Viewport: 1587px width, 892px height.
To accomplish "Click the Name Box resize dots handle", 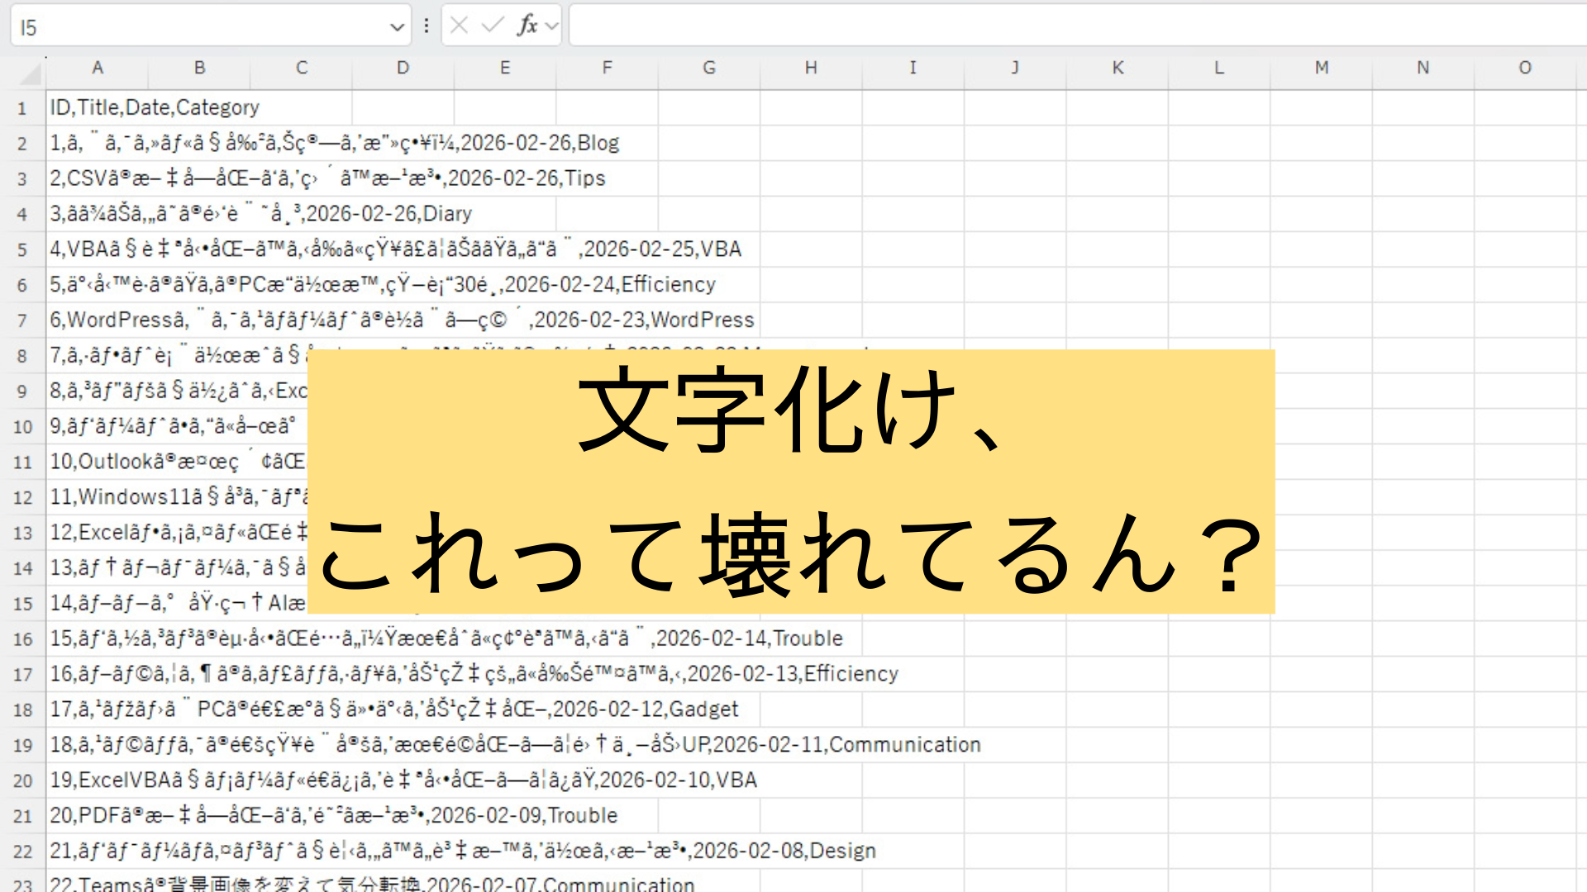I will coord(427,26).
